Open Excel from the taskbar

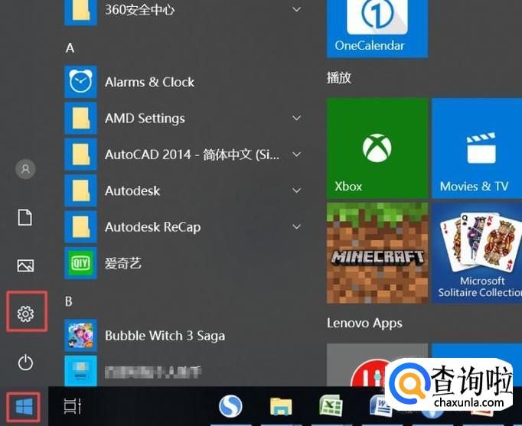click(x=331, y=405)
